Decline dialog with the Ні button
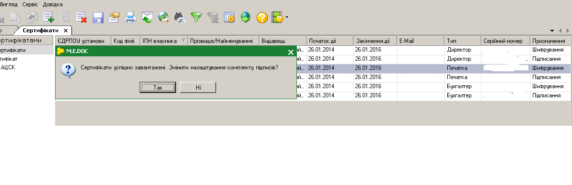This screenshot has width=572, height=185. coord(198,87)
